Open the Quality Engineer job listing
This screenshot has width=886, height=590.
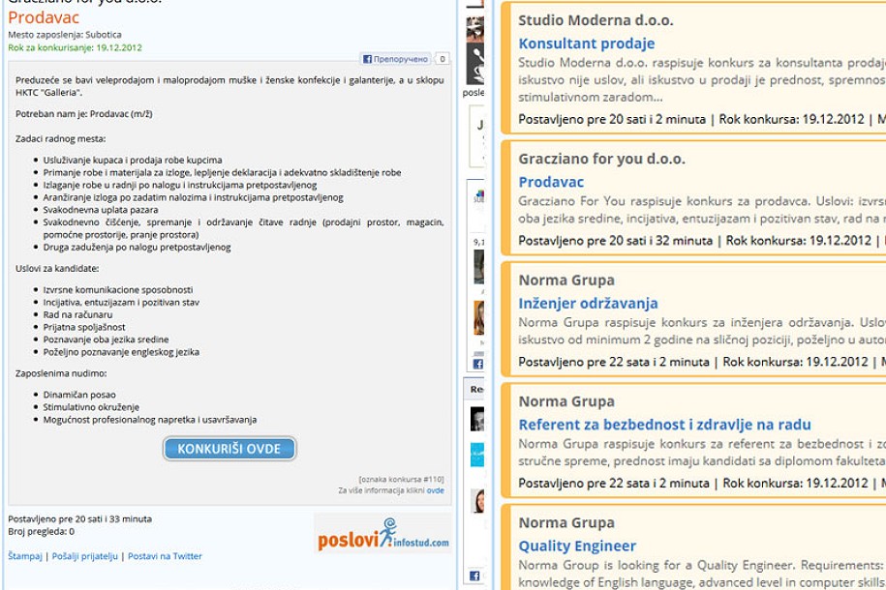click(577, 546)
